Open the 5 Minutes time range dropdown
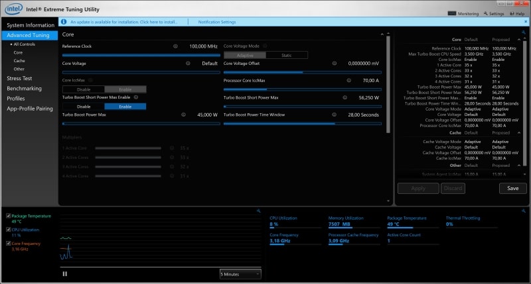This screenshot has height=284, width=531. click(x=240, y=274)
